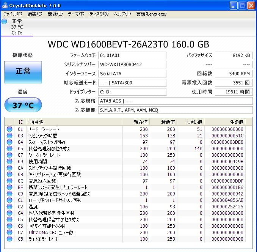The image size is (257, 252).
Task: Click status orb for 04 スタート/ストップ回数
Action: tap(9, 142)
